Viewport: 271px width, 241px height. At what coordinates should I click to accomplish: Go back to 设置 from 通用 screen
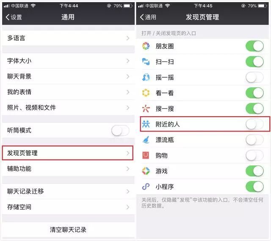click(x=14, y=17)
